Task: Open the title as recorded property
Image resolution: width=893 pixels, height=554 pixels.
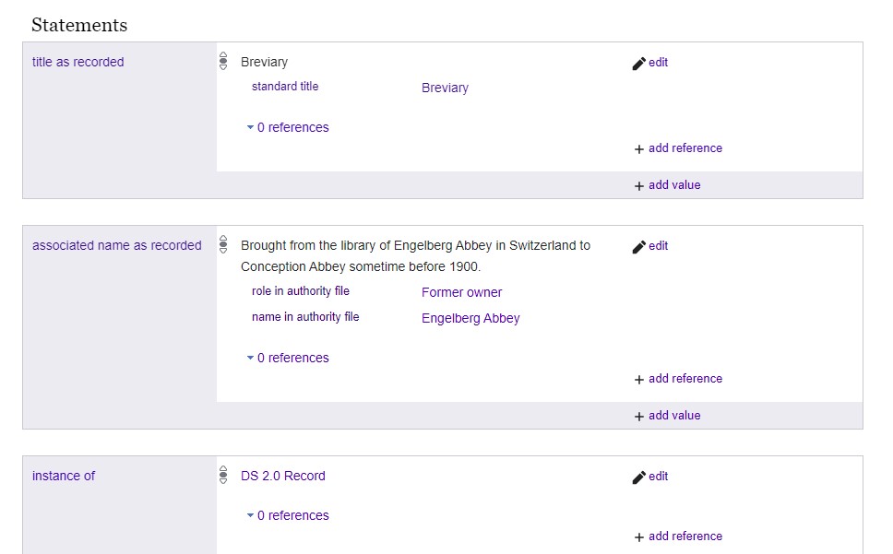Action: [x=78, y=62]
